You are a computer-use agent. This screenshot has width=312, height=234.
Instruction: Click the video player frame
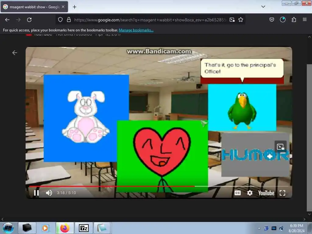point(159,122)
